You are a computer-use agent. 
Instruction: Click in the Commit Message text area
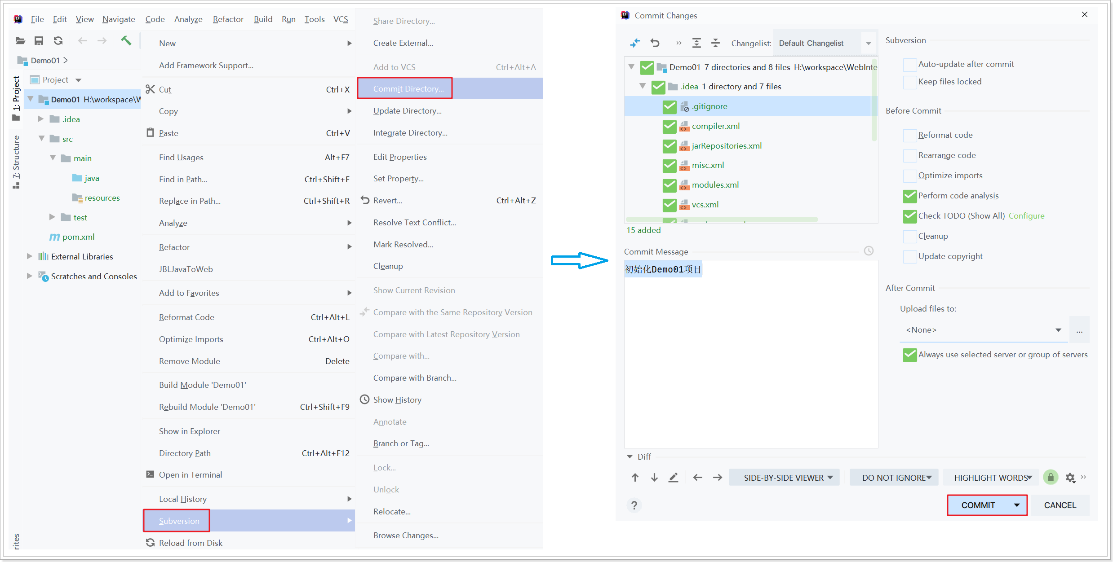click(x=751, y=354)
